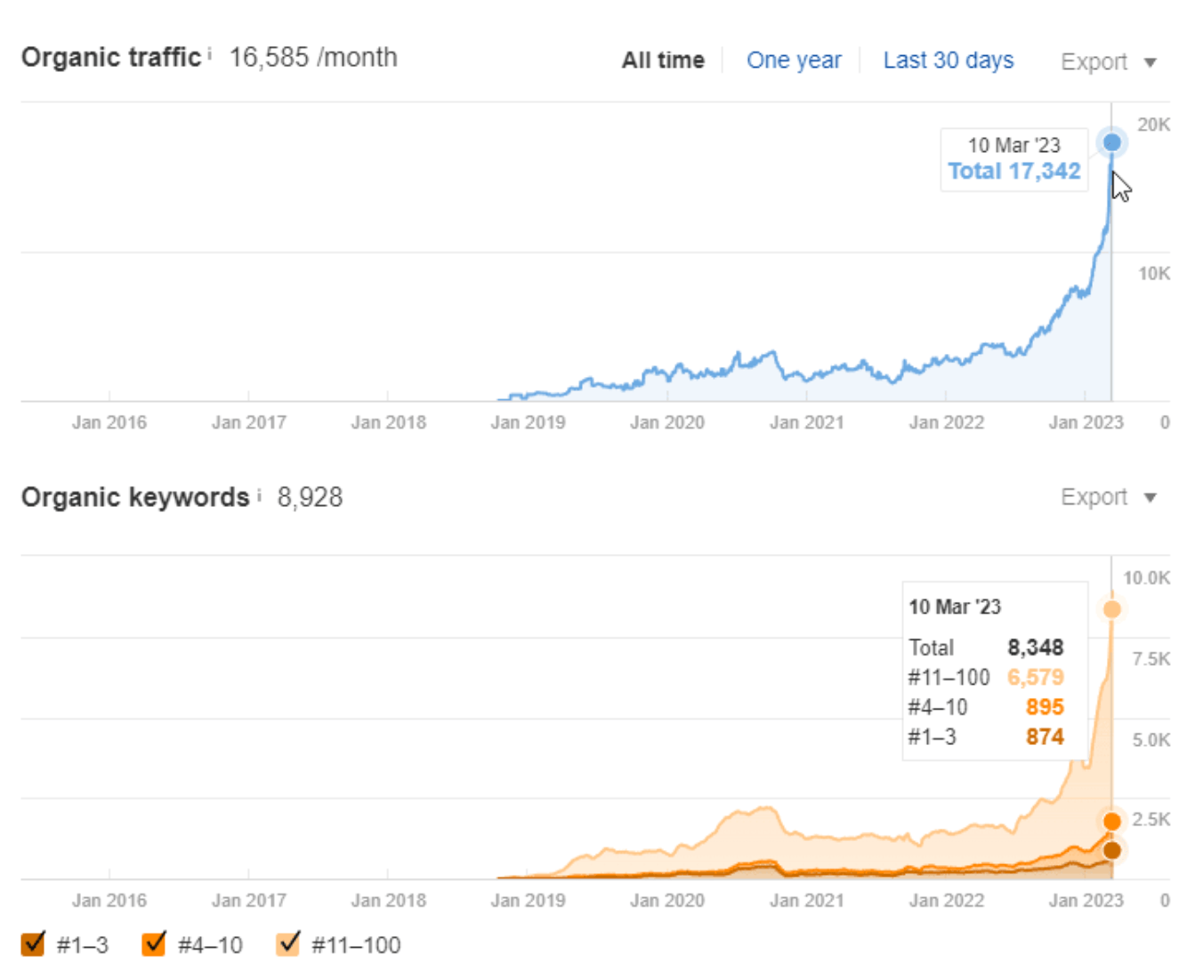Disable the #11–100 keyword positions checkbox
Screen dimensions: 1187x962
288,943
